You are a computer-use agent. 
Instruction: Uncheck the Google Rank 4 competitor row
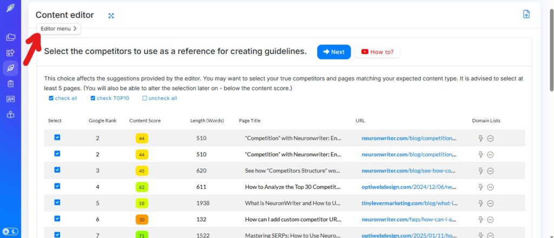(x=57, y=186)
